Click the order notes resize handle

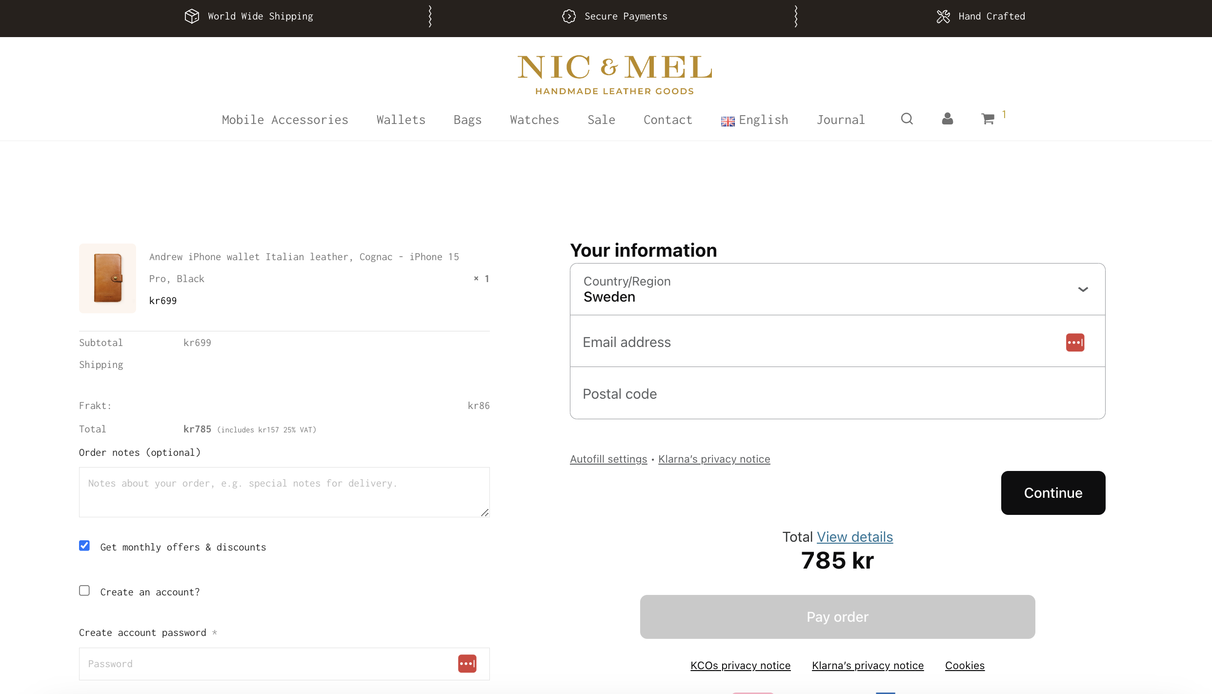tap(485, 512)
